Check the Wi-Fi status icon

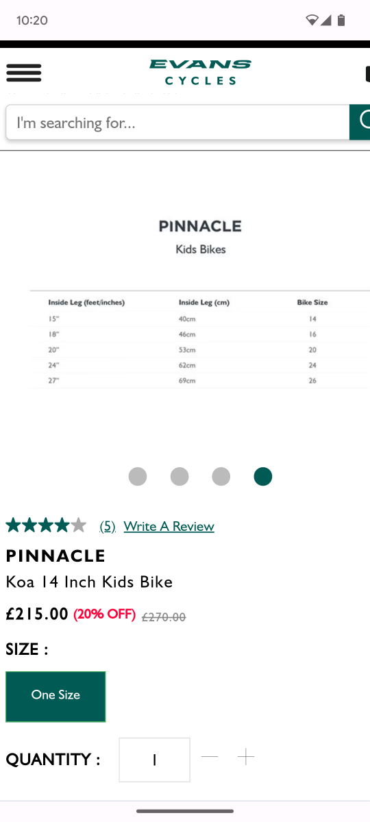[x=312, y=21]
